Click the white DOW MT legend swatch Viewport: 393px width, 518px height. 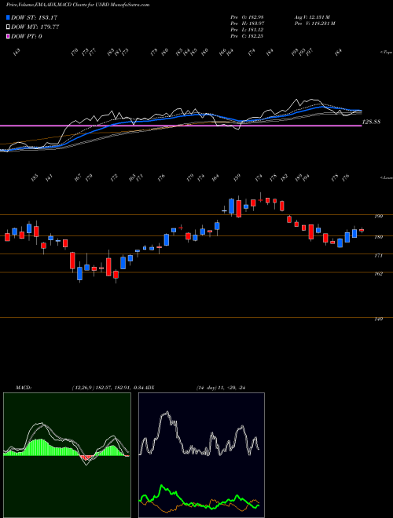[x=9, y=27]
